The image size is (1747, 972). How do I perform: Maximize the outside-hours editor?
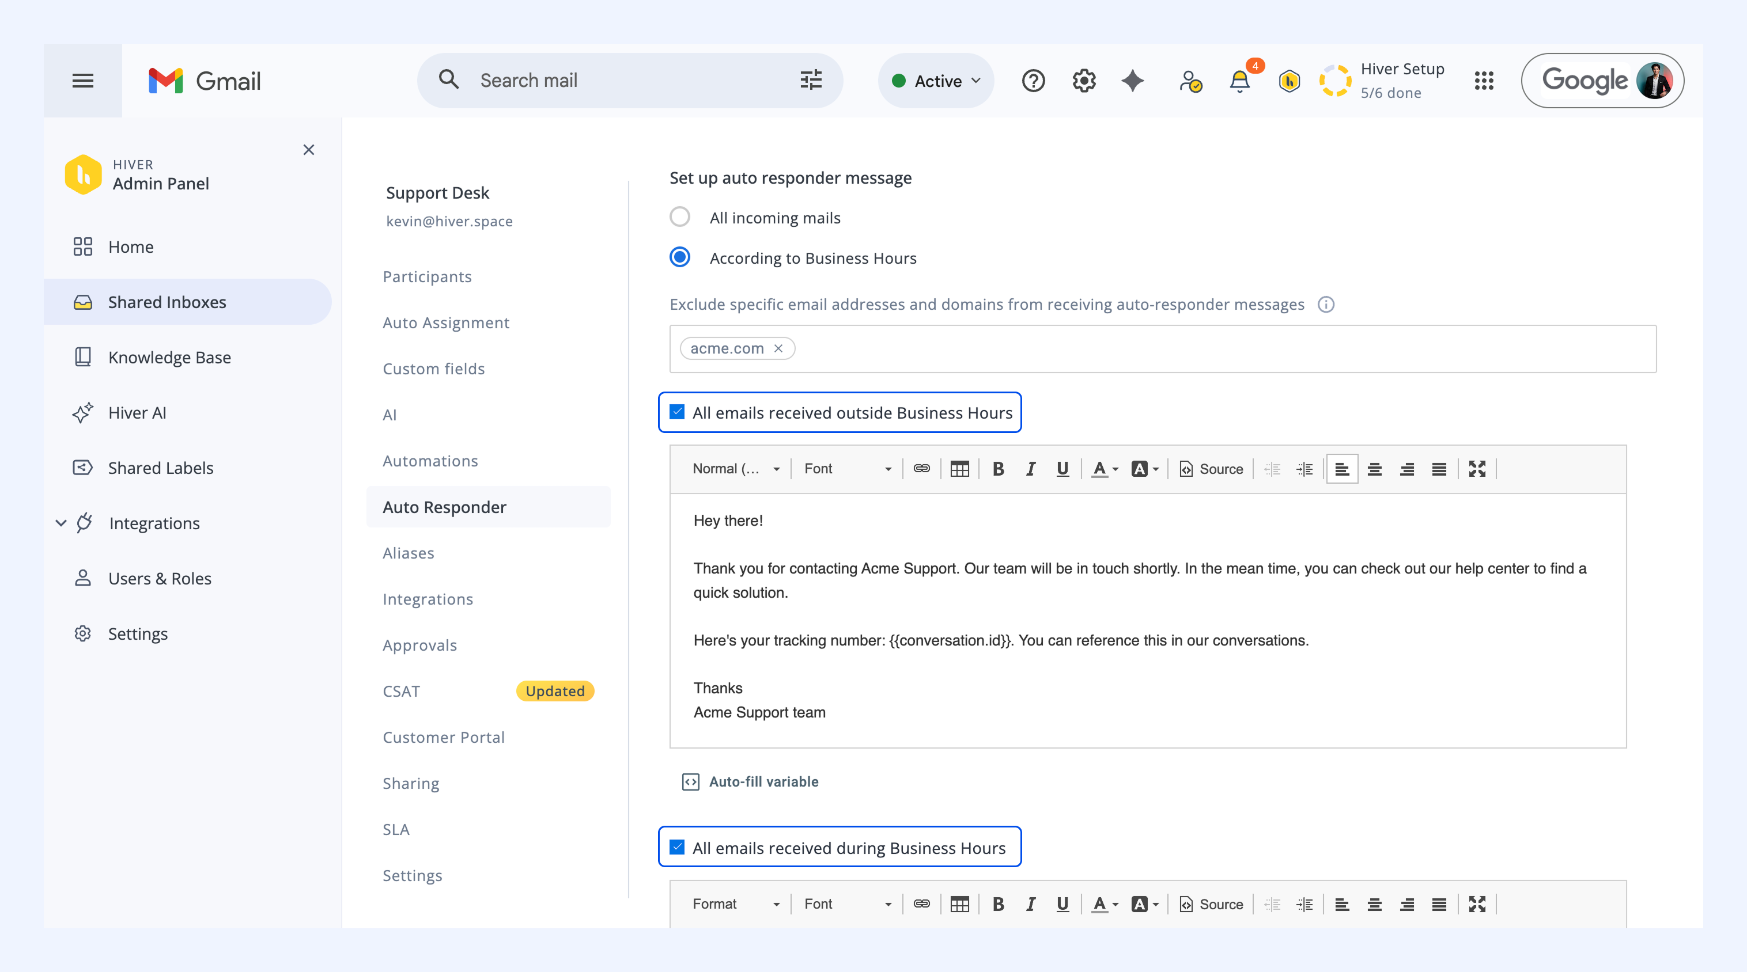(x=1477, y=468)
